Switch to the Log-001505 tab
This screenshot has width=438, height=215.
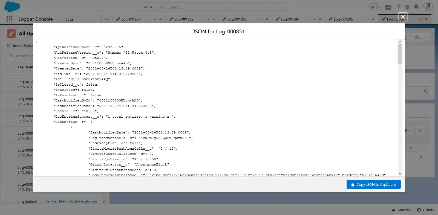tap(343, 19)
